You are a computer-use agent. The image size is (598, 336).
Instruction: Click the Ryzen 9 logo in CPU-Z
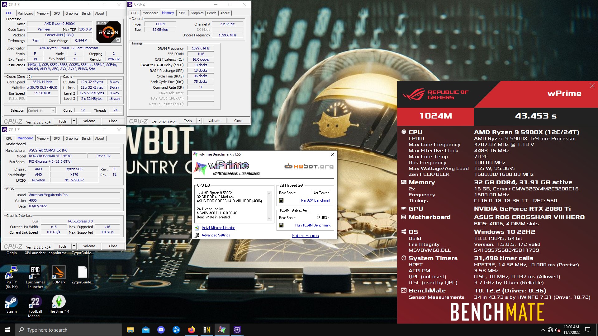pos(108,32)
